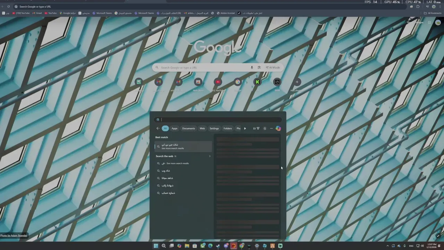Open the Google apps grid icon
Viewport: 444px width, 250px height.
point(429,23)
